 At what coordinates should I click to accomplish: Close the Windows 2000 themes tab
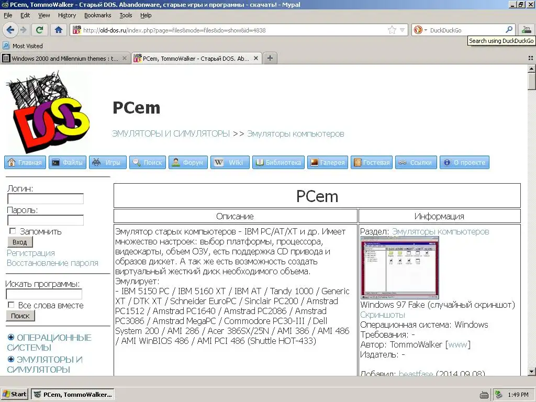point(125,59)
